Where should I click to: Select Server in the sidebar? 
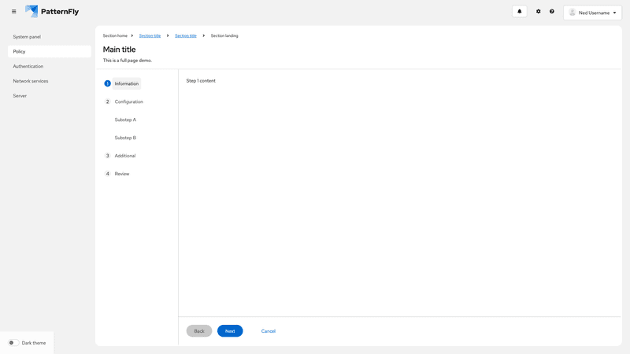click(x=20, y=96)
